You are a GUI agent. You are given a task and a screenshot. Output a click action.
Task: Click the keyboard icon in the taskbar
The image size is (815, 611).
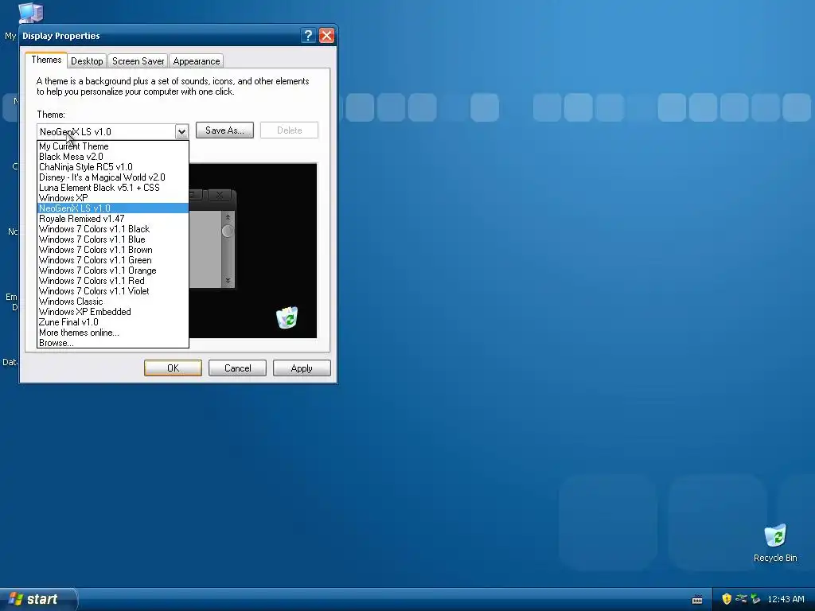coord(697,600)
